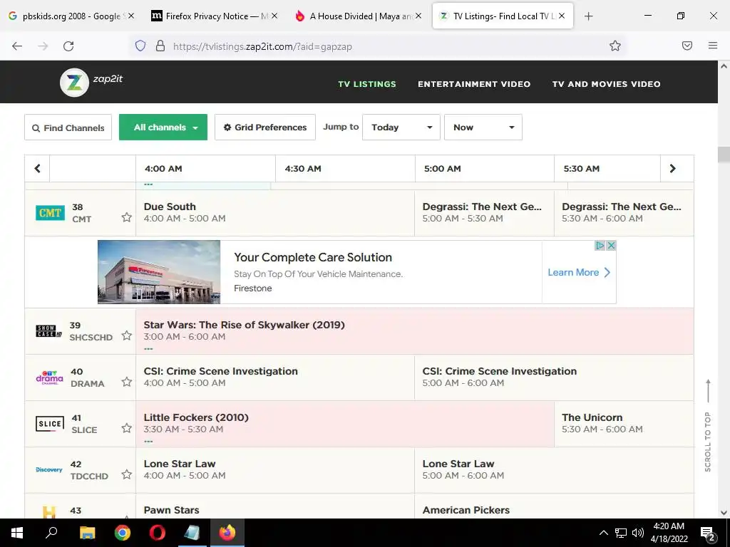Reload the page with refresh icon
This screenshot has width=730, height=547.
pyautogui.click(x=68, y=46)
